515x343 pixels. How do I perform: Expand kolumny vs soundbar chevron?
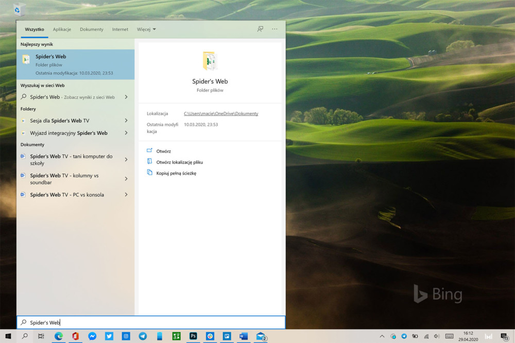(x=126, y=179)
